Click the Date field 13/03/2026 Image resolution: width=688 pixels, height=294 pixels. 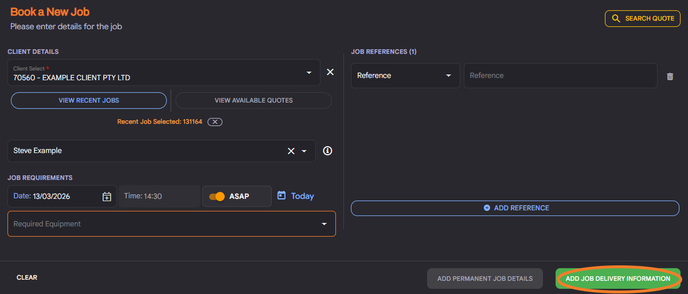click(x=62, y=196)
